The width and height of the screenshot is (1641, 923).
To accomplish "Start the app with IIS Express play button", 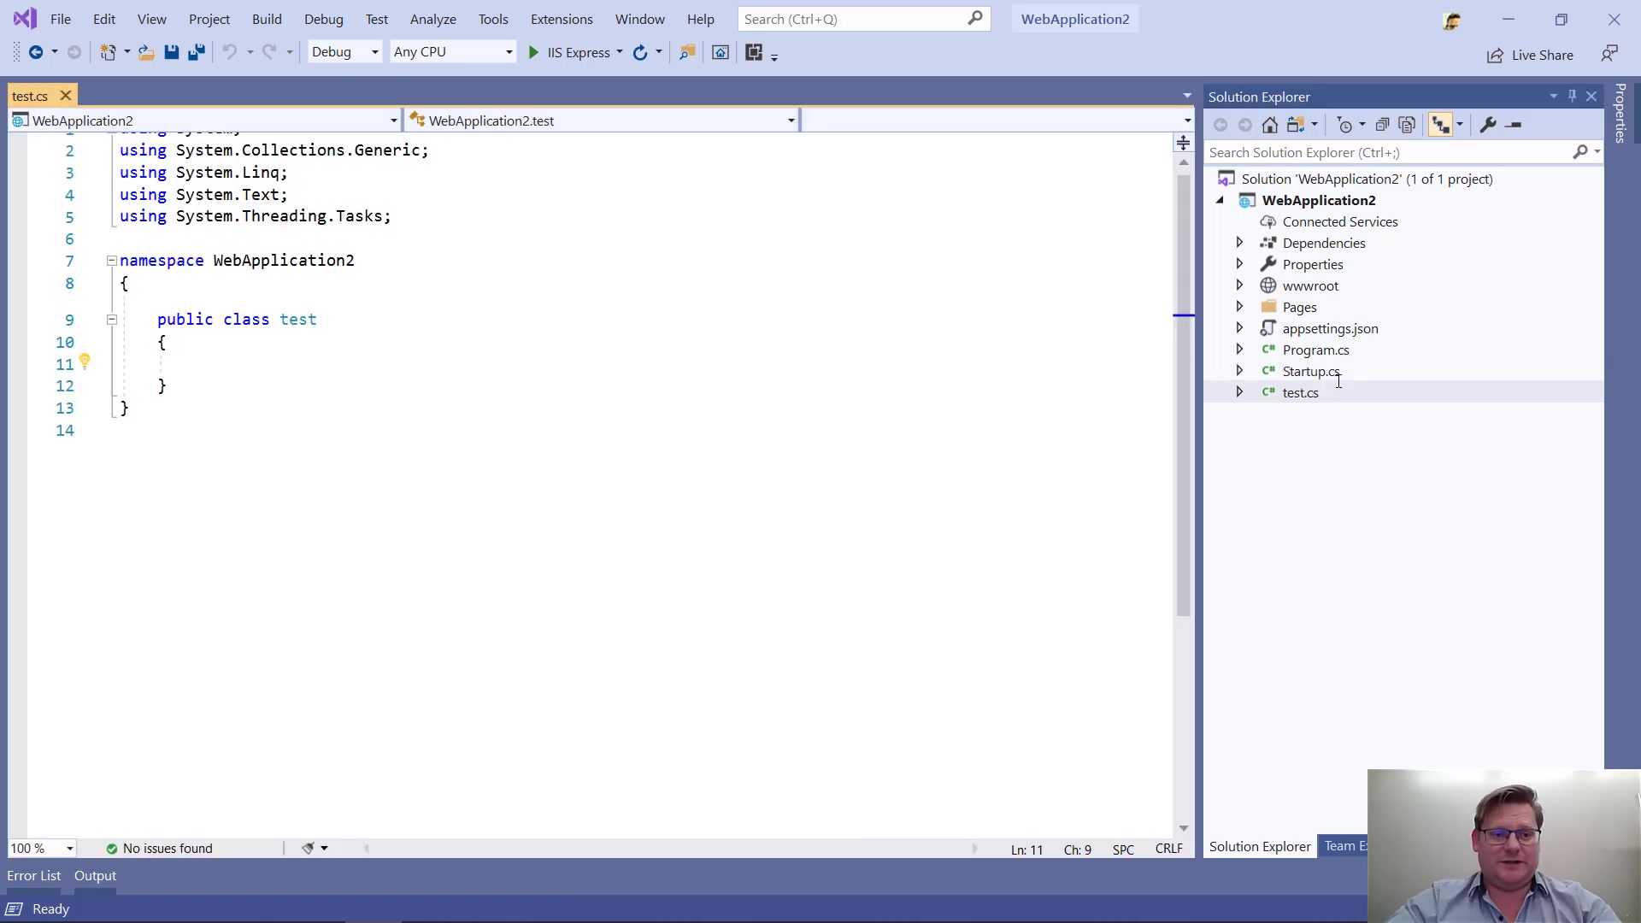I will pos(533,52).
